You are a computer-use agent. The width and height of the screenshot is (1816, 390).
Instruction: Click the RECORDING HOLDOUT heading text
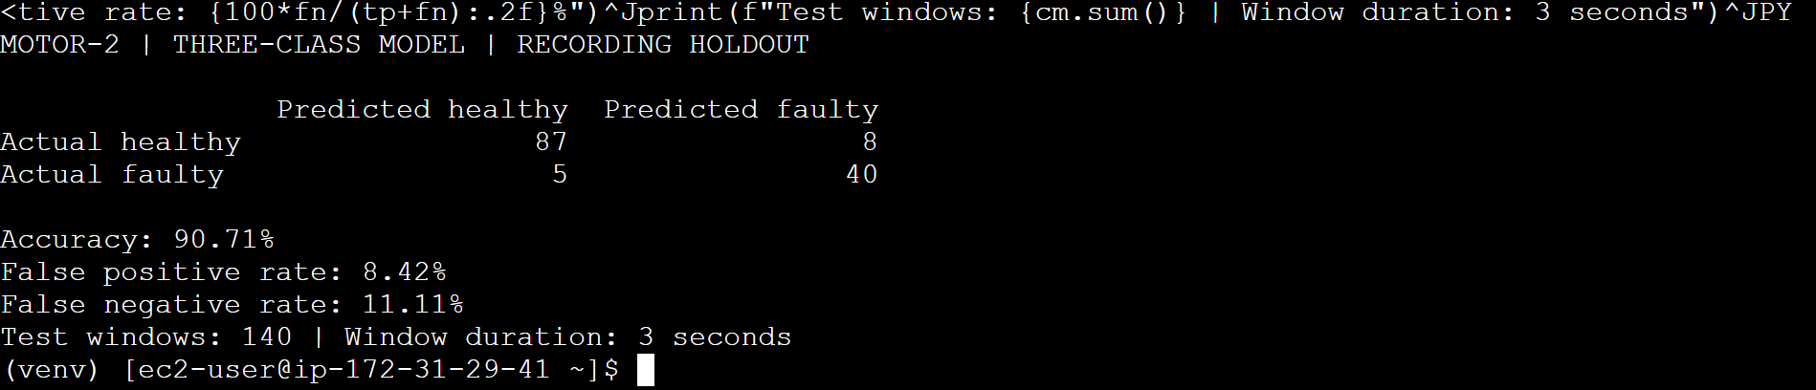point(663,44)
